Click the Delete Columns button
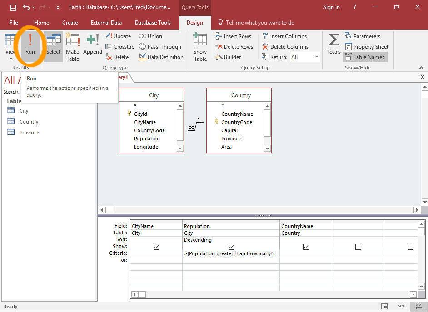 click(285, 47)
